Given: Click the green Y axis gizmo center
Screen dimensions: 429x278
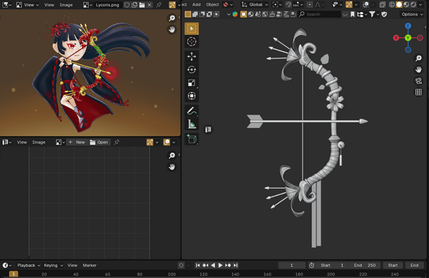Looking at the screenshot, I should point(408,38).
